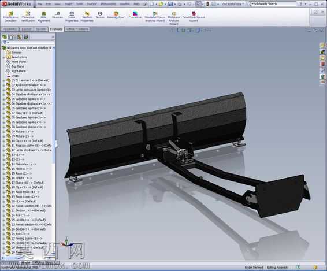Expand the 17 Skava<1> component
This screenshot has height=271, width=327.
[x=3, y=183]
